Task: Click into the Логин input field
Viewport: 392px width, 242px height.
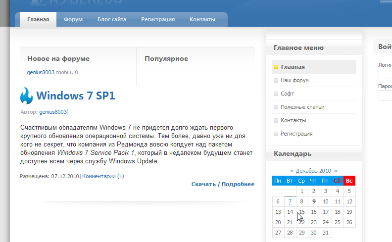Action: (x=385, y=74)
